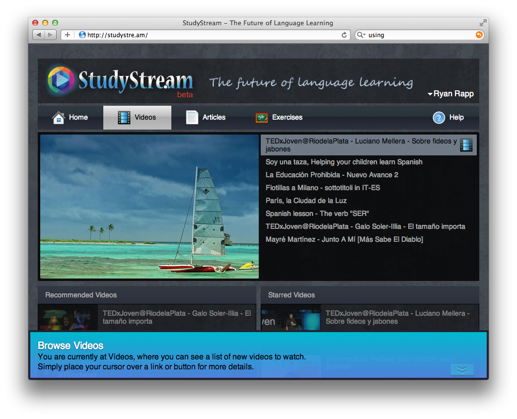The height and width of the screenshot is (419, 517).
Task: Click the Help question mark icon
Action: [x=439, y=118]
